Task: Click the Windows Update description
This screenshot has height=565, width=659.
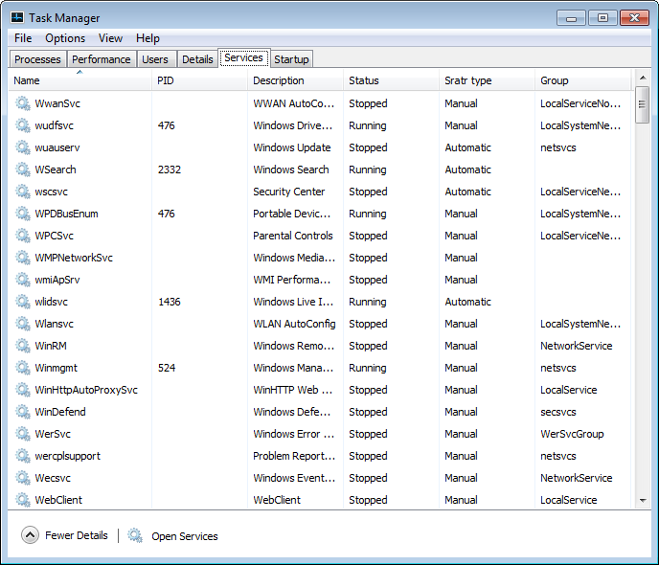Action: click(x=292, y=147)
